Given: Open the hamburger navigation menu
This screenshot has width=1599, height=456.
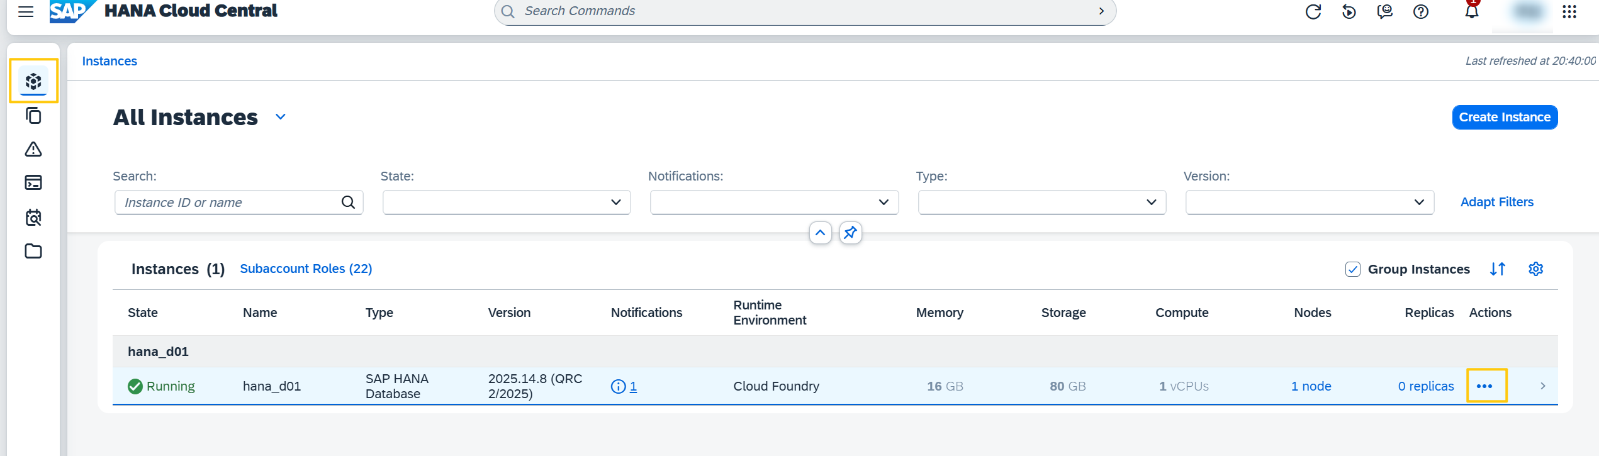Looking at the screenshot, I should click(x=26, y=11).
